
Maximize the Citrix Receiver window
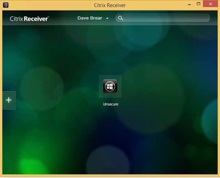199,4
